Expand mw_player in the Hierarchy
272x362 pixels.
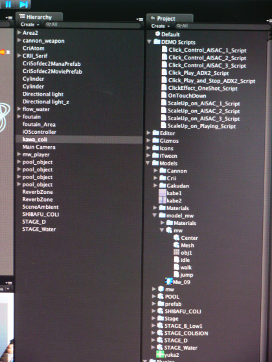(19, 154)
